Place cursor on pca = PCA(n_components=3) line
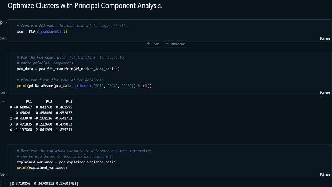332x187 pixels. coord(42,31)
